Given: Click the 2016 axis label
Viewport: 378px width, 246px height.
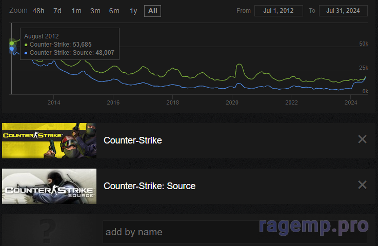Looking at the screenshot, I should tap(113, 102).
